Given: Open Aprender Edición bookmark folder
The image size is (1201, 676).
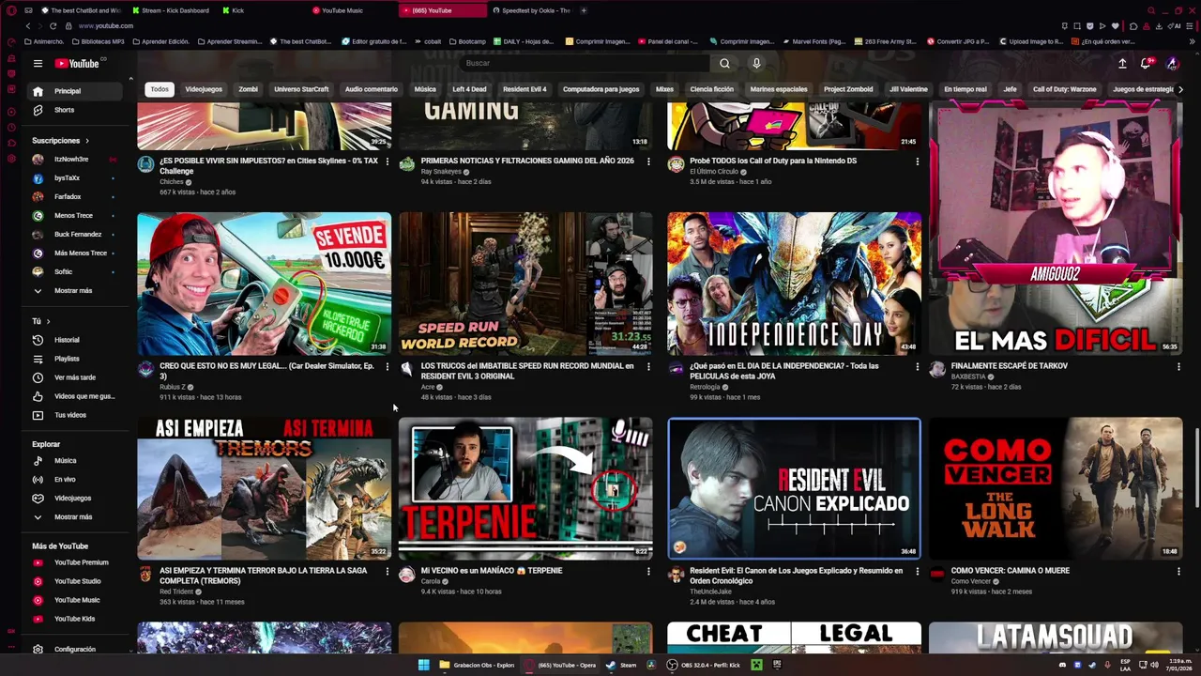Looking at the screenshot, I should (160, 41).
